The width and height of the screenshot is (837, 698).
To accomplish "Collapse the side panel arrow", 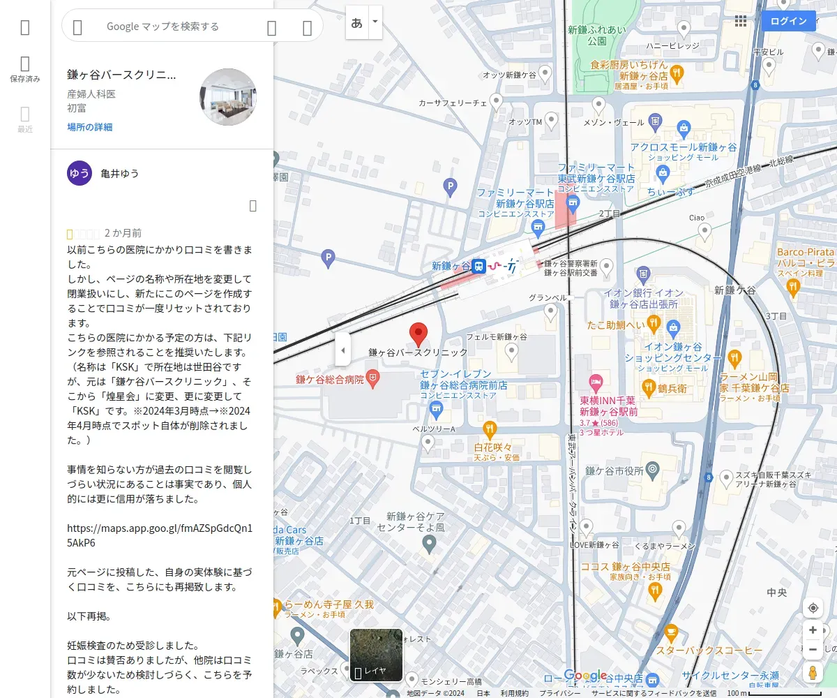I will point(342,349).
